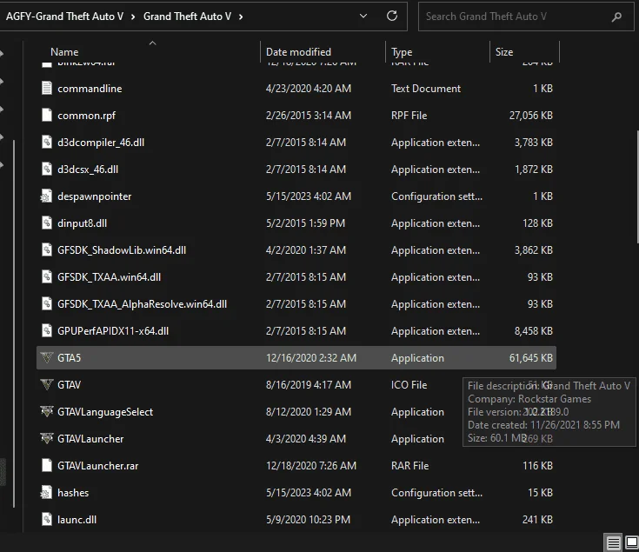Select the GTAVLauncher application icon
The width and height of the screenshot is (639, 552).
coord(47,438)
